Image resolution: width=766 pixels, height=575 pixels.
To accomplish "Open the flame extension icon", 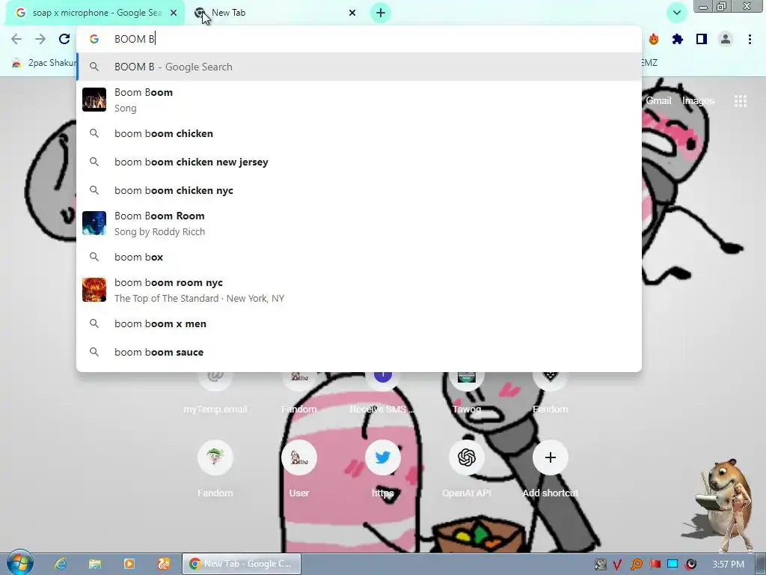I will coord(653,39).
